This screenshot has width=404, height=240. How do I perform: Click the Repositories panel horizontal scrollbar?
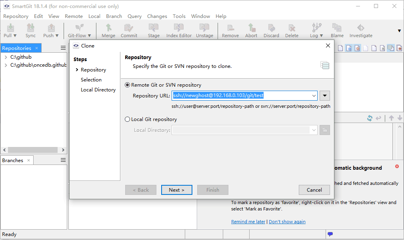coord(34,150)
